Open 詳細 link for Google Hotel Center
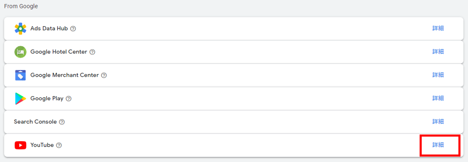468x162 pixels. point(438,52)
